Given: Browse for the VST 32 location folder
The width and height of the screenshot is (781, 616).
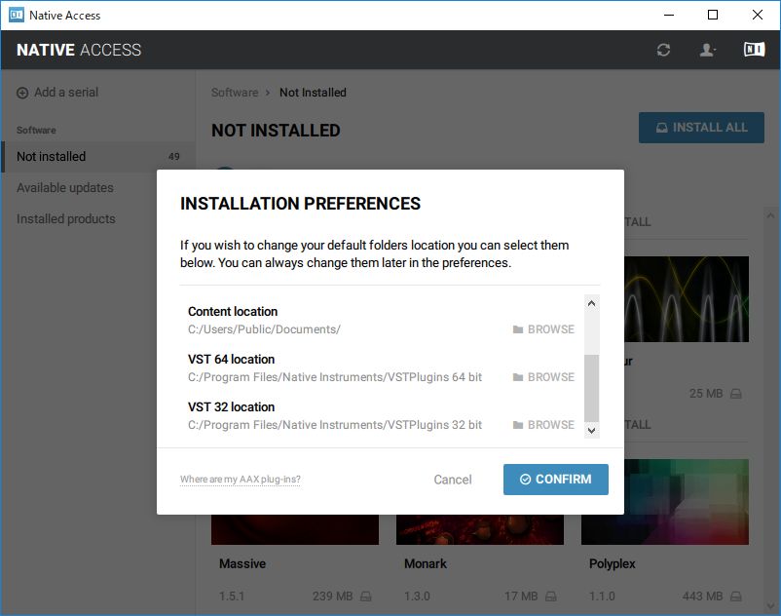Looking at the screenshot, I should click(544, 425).
